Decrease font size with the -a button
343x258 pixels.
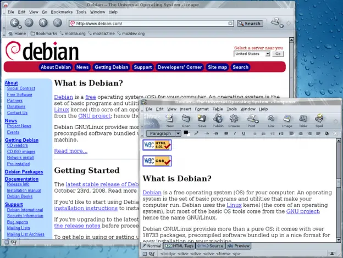[207, 133]
